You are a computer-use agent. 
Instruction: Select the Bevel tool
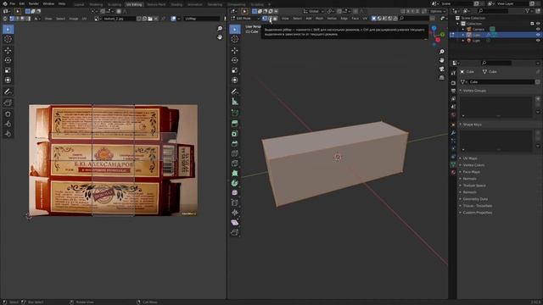(235, 143)
